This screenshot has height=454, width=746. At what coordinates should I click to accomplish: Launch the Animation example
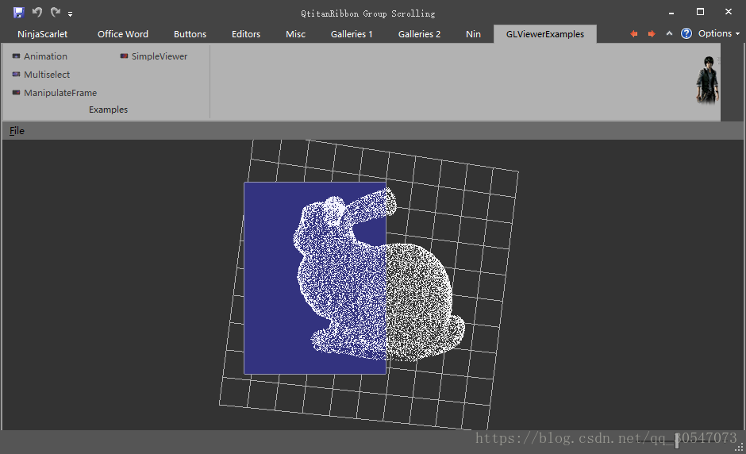40,56
